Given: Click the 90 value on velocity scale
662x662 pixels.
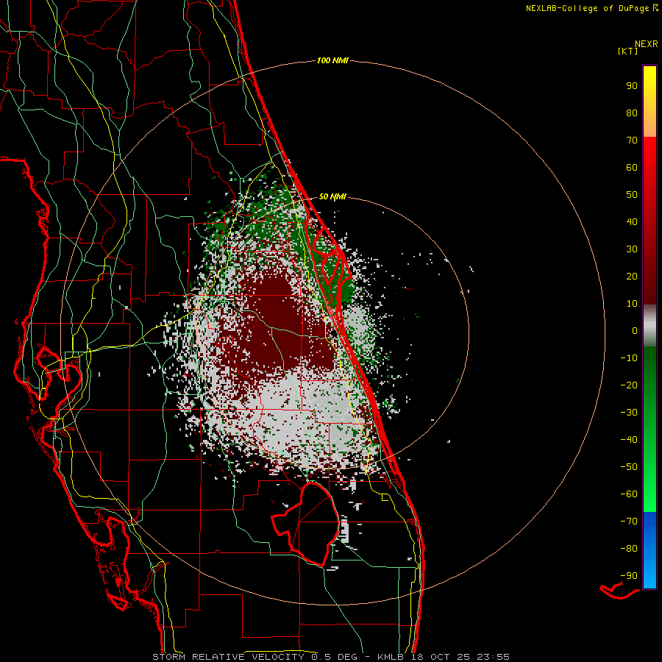Looking at the screenshot, I should (632, 86).
